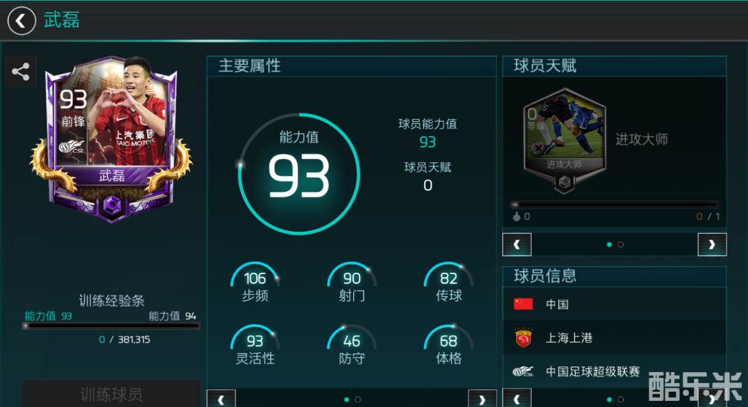Go to next 球员天赋 talent
This screenshot has height=407, width=748.
tap(712, 245)
